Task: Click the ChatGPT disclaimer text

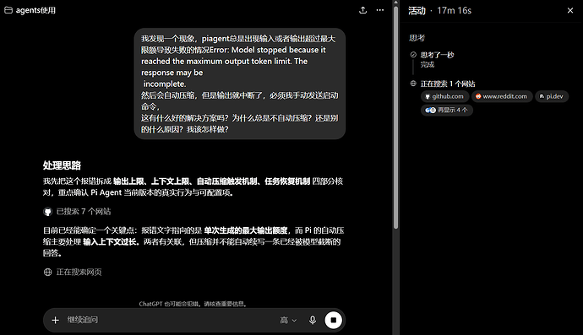Action: click(193, 304)
